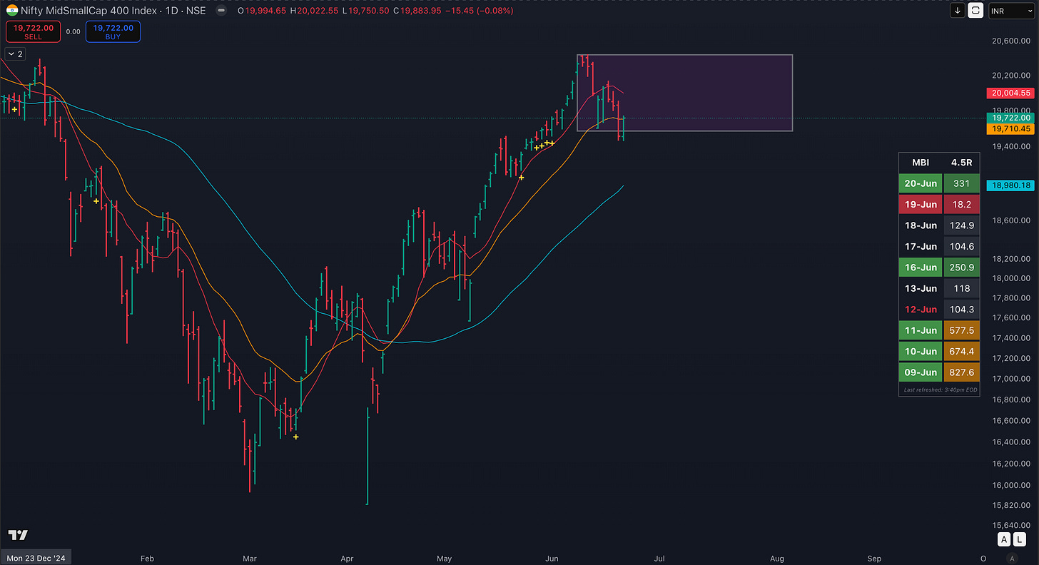Viewport: 1039px width, 565px height.
Task: Click the 20-Jun row date cell
Action: click(x=921, y=183)
